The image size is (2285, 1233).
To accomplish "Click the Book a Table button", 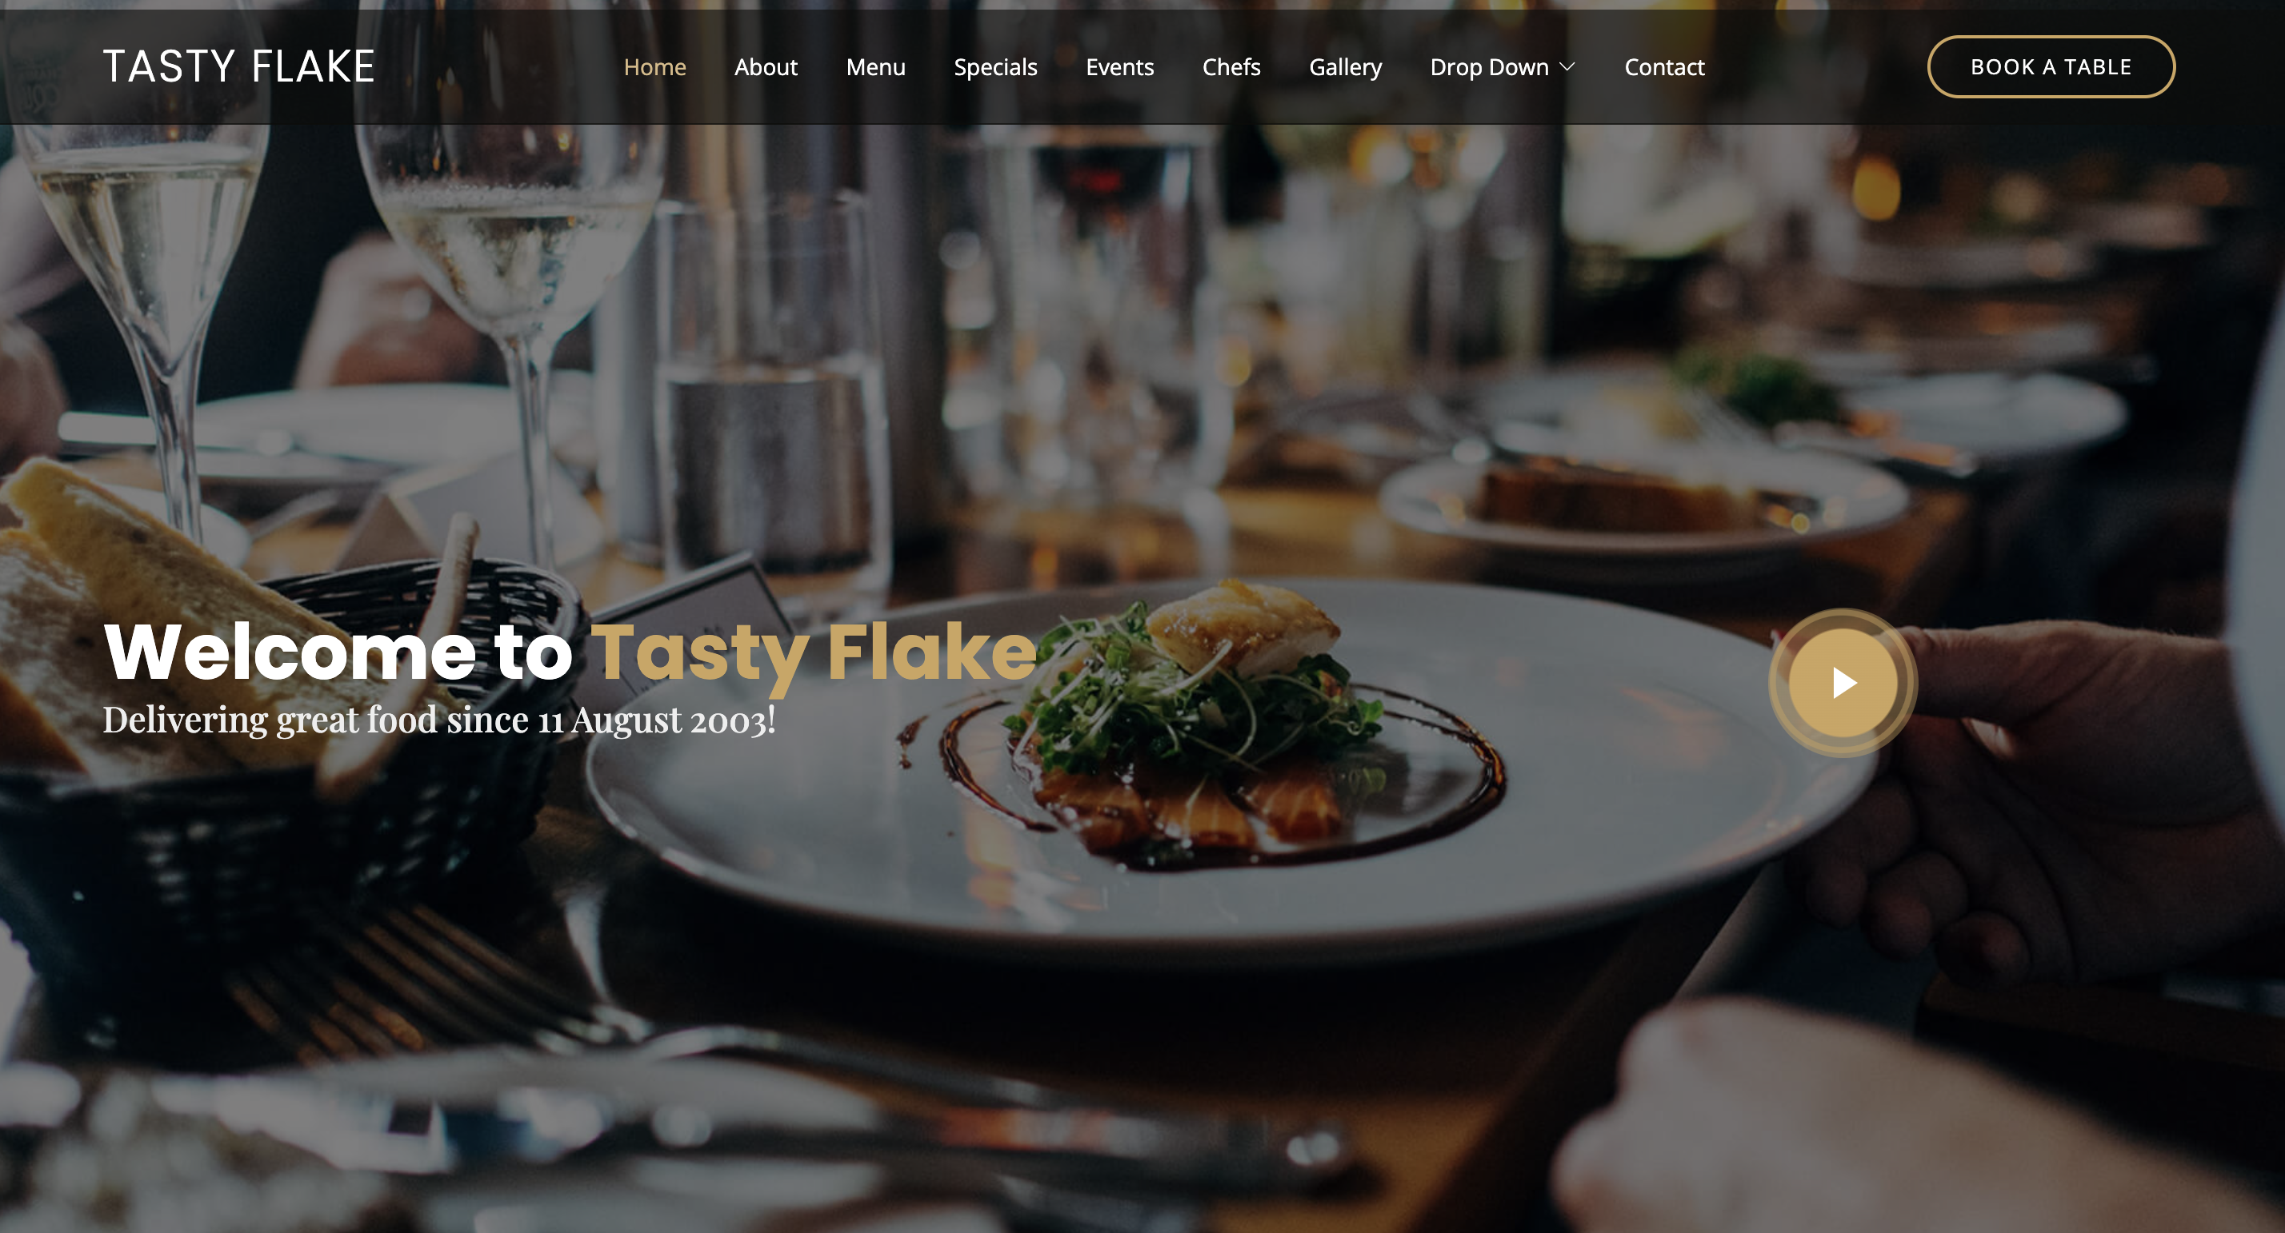I will pos(2051,66).
